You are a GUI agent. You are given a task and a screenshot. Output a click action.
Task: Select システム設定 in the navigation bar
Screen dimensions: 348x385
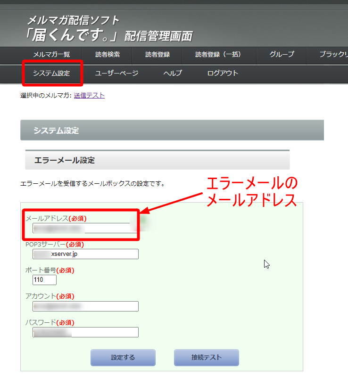pos(51,74)
